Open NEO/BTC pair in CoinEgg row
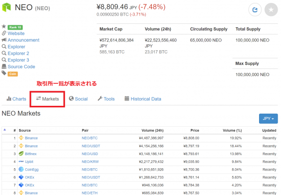 coord(90,170)
